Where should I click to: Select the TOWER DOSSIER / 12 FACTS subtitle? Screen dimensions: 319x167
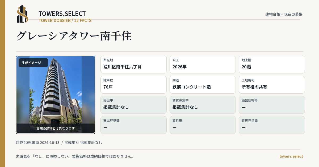[x=65, y=20]
